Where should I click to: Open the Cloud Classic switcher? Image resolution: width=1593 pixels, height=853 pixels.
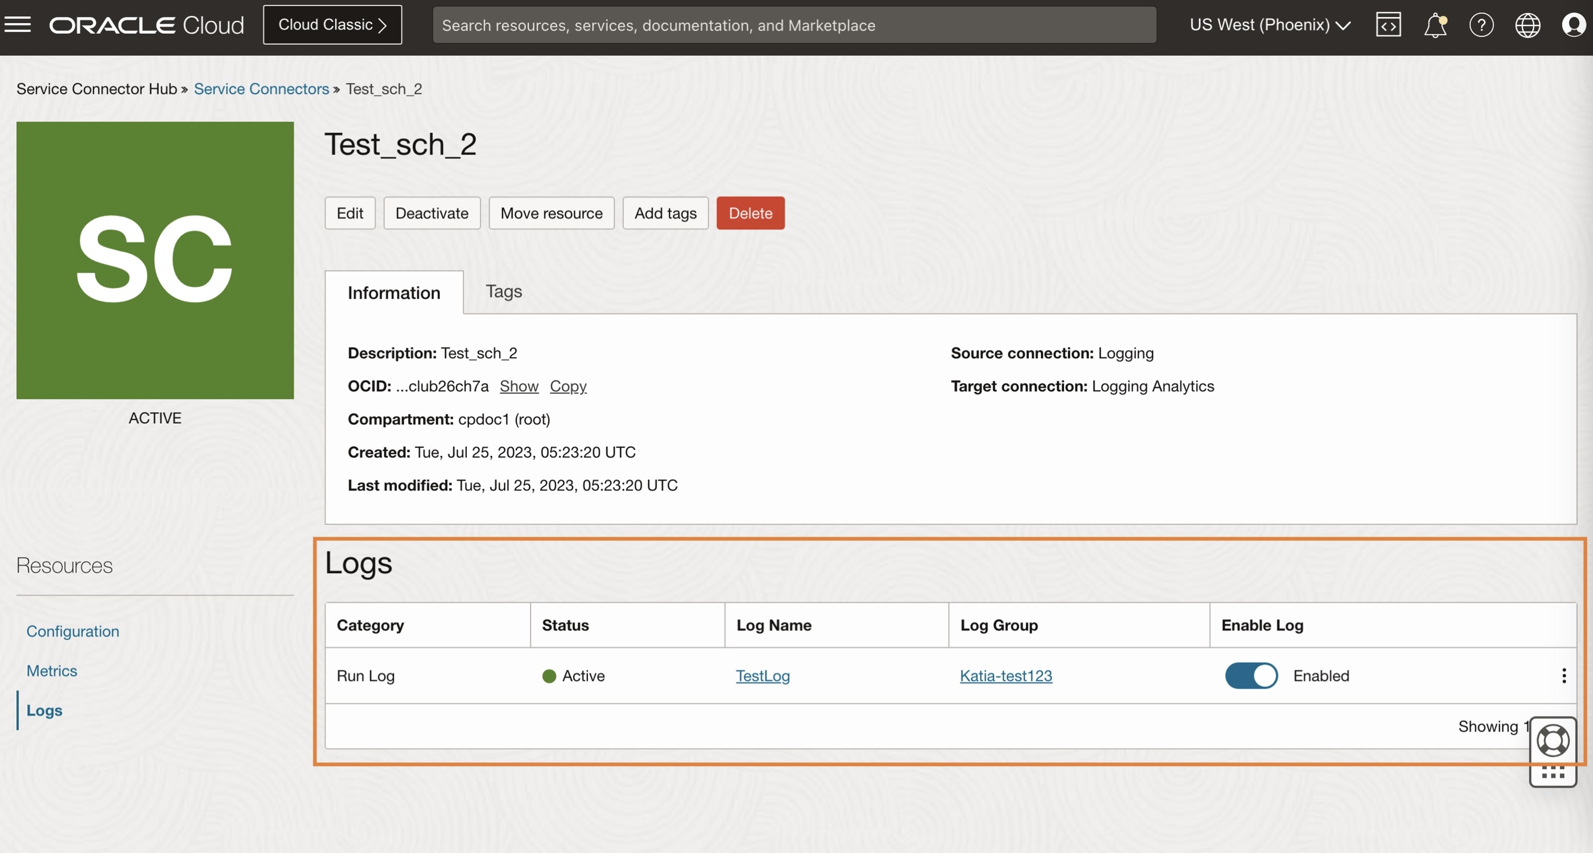tap(332, 24)
